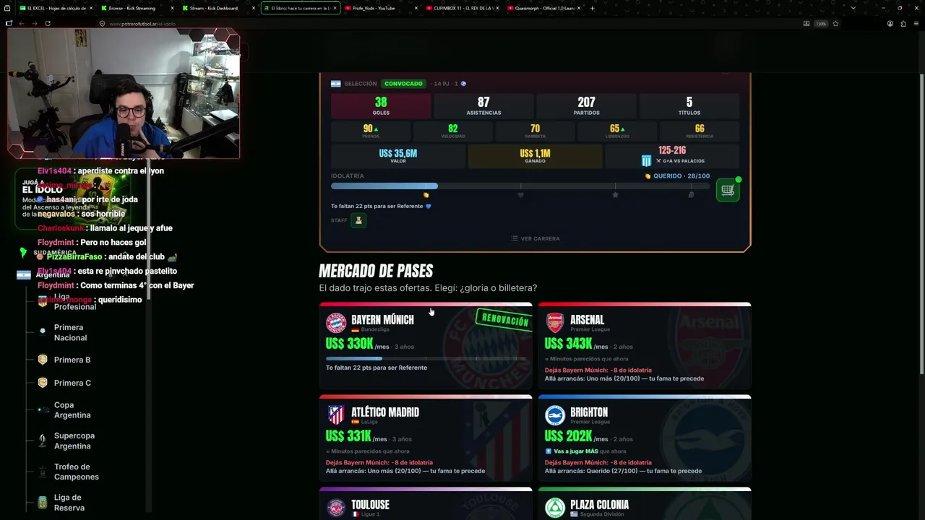
Task: Click the Bayern Múnich club crest
Action: click(336, 323)
